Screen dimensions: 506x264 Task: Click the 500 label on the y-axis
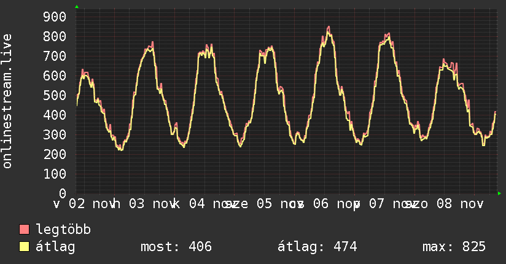55,95
